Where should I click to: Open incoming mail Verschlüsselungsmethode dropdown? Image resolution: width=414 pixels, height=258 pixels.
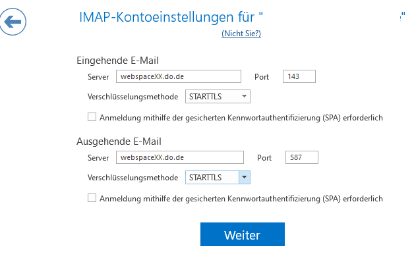coord(218,97)
